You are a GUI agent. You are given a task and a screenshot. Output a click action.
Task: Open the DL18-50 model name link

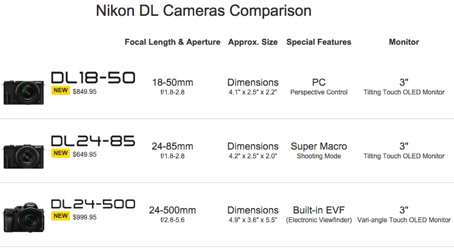93,78
